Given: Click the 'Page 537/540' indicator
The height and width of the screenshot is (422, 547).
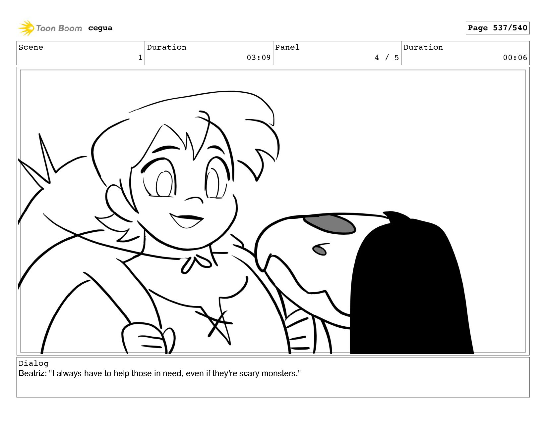Looking at the screenshot, I should [x=497, y=28].
